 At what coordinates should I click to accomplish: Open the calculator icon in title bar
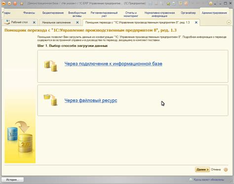click(x=181, y=3)
